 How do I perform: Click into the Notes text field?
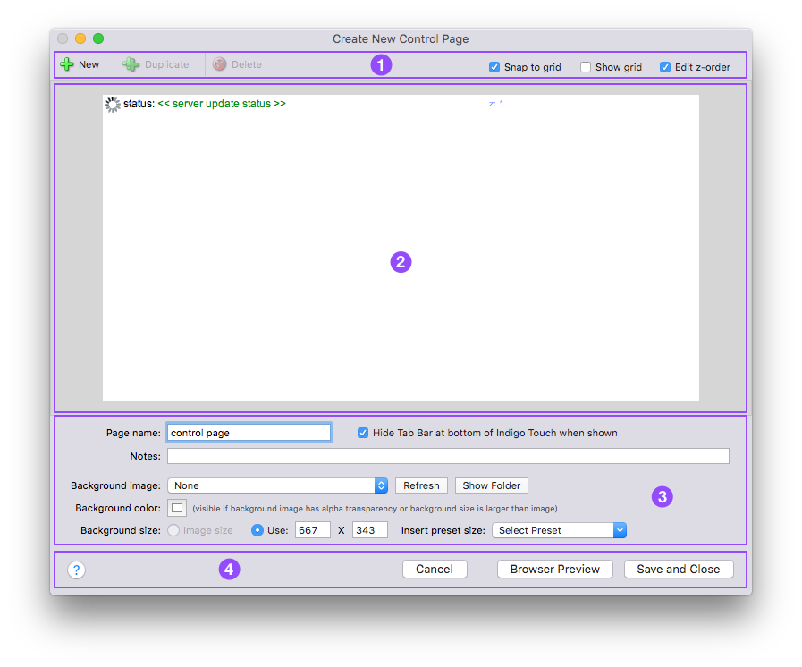448,456
